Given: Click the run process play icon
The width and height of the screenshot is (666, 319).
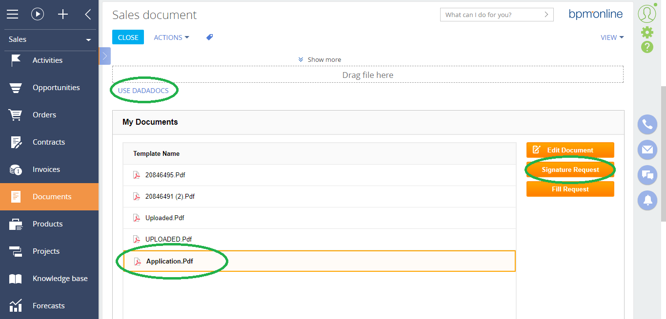Looking at the screenshot, I should click(x=38, y=14).
